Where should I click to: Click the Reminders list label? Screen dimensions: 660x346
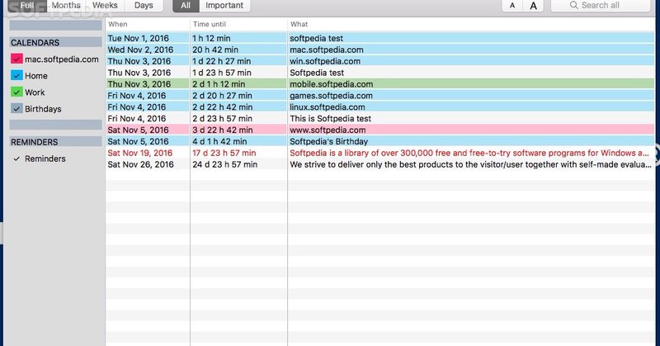click(x=45, y=159)
